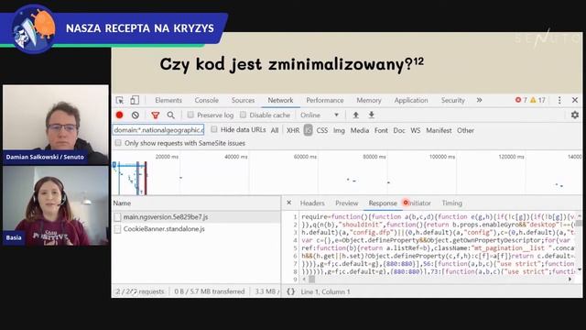This screenshot has width=586, height=330.
Task: Toggle the device toolbar icon
Action: pyautogui.click(x=135, y=100)
